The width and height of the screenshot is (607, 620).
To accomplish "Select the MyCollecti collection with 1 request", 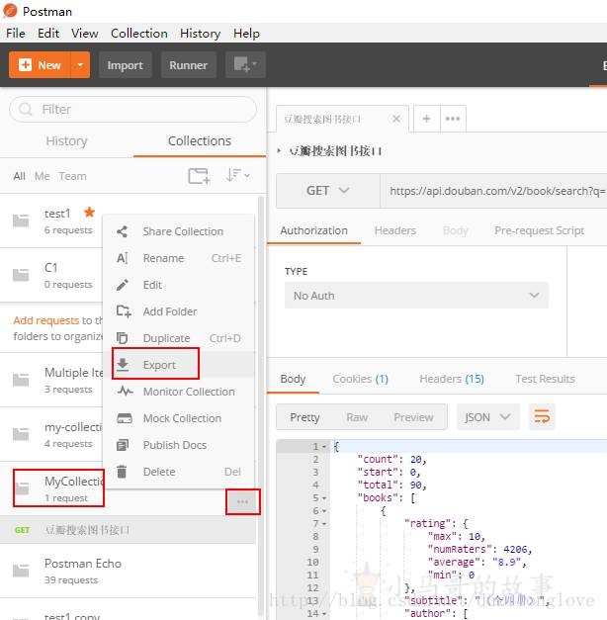I will pyautogui.click(x=58, y=487).
